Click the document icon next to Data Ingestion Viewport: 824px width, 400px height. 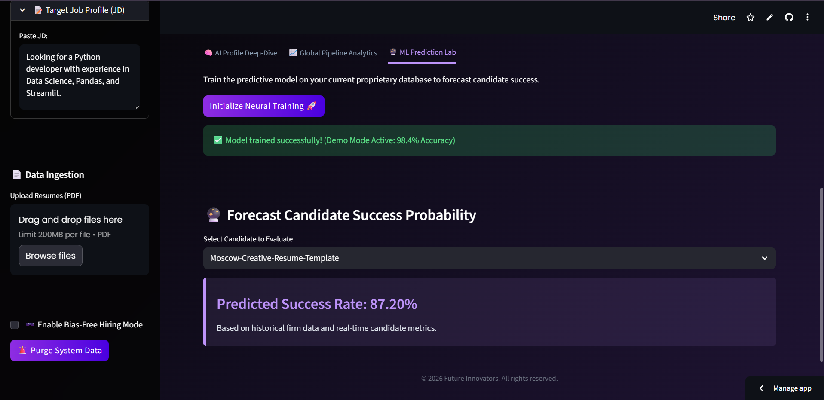16,174
